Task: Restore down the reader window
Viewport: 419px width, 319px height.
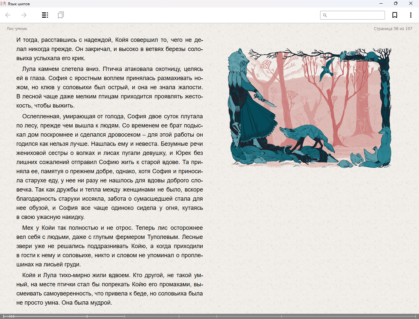Action: point(395,4)
